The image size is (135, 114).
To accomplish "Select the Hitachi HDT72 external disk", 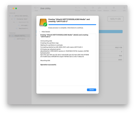I will [19, 36].
